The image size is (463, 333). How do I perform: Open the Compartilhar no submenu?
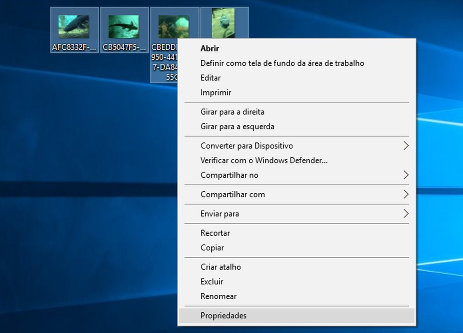pos(296,175)
